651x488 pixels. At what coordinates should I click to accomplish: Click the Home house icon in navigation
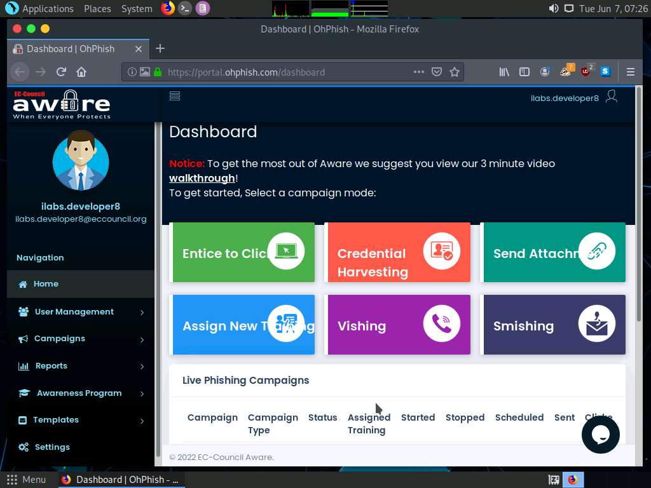coord(23,284)
